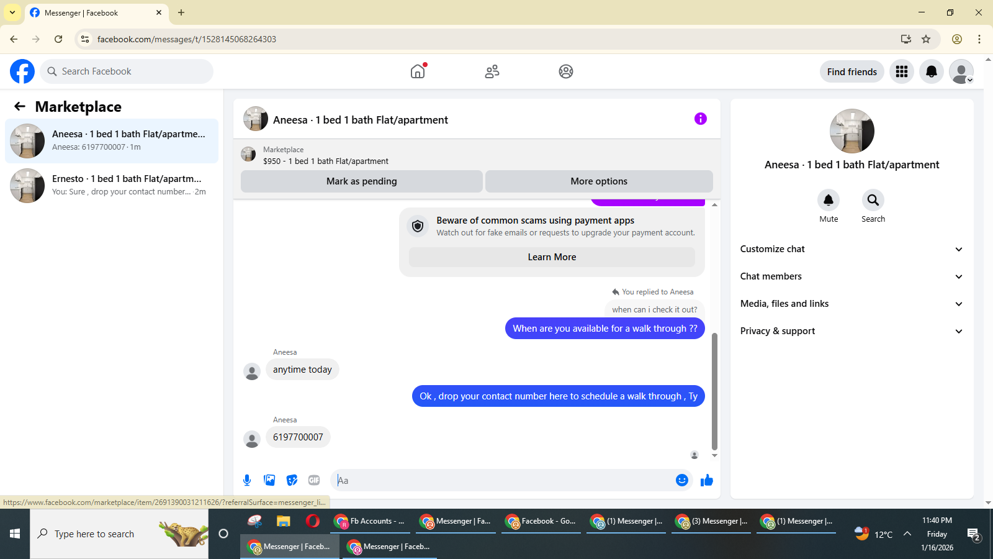Expand Privacy & support section
Viewport: 993px width, 559px height.
point(852,331)
